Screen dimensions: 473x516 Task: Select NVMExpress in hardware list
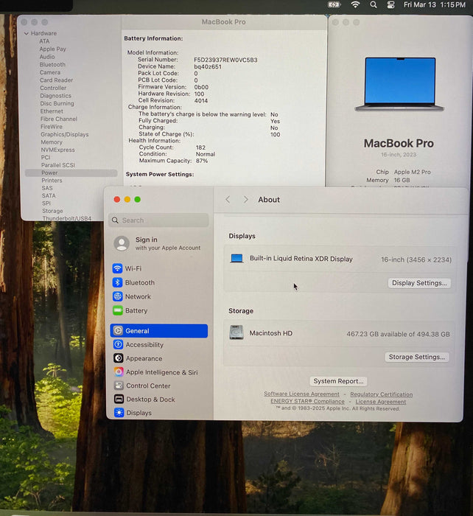[x=57, y=150]
